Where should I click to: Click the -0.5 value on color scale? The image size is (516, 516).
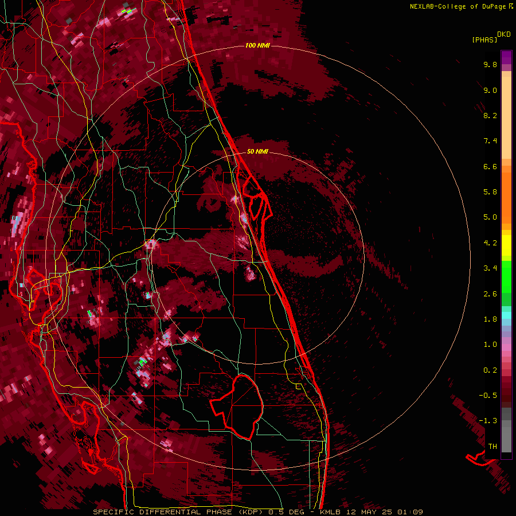click(488, 396)
